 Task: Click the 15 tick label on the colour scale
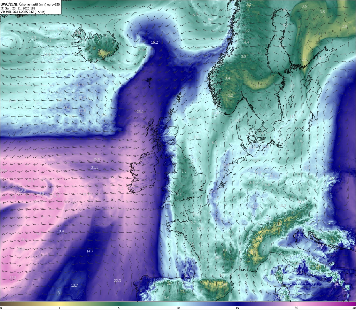pyautogui.click(x=237, y=308)
